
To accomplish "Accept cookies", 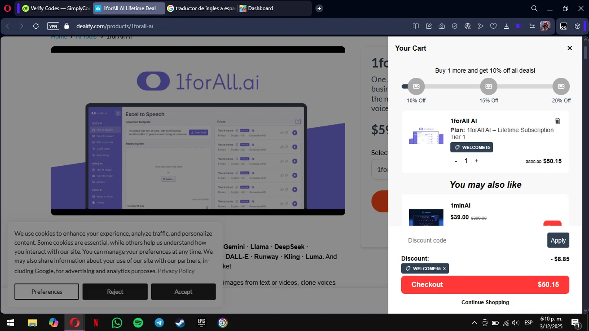I will [x=183, y=292].
